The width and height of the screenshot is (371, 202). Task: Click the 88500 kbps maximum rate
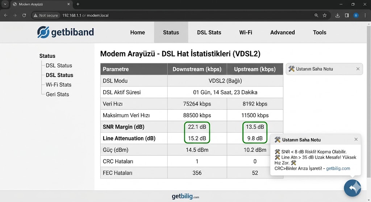197,115
